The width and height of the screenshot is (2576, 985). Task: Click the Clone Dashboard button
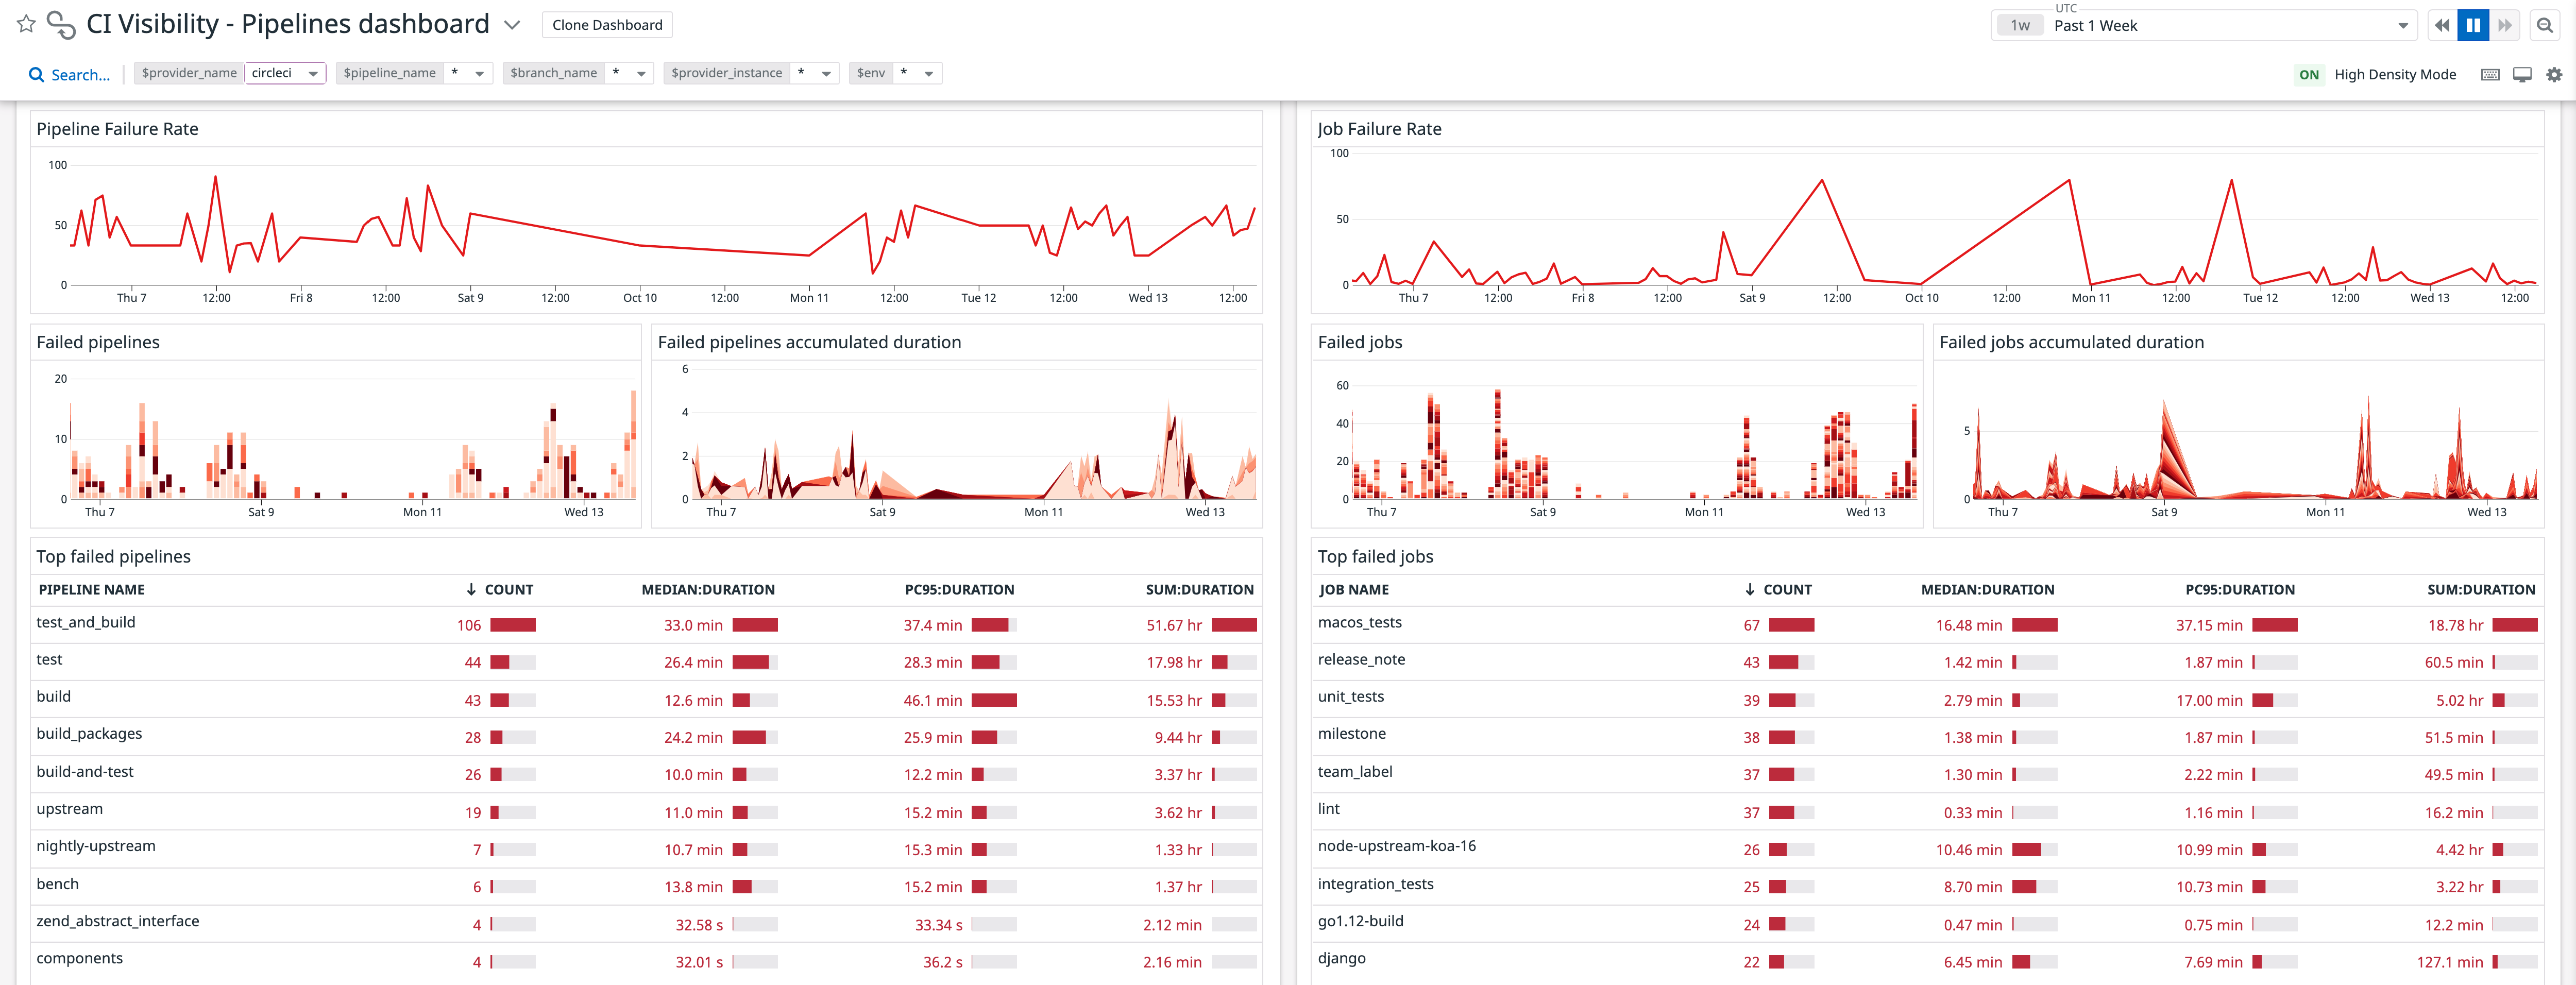pyautogui.click(x=607, y=24)
